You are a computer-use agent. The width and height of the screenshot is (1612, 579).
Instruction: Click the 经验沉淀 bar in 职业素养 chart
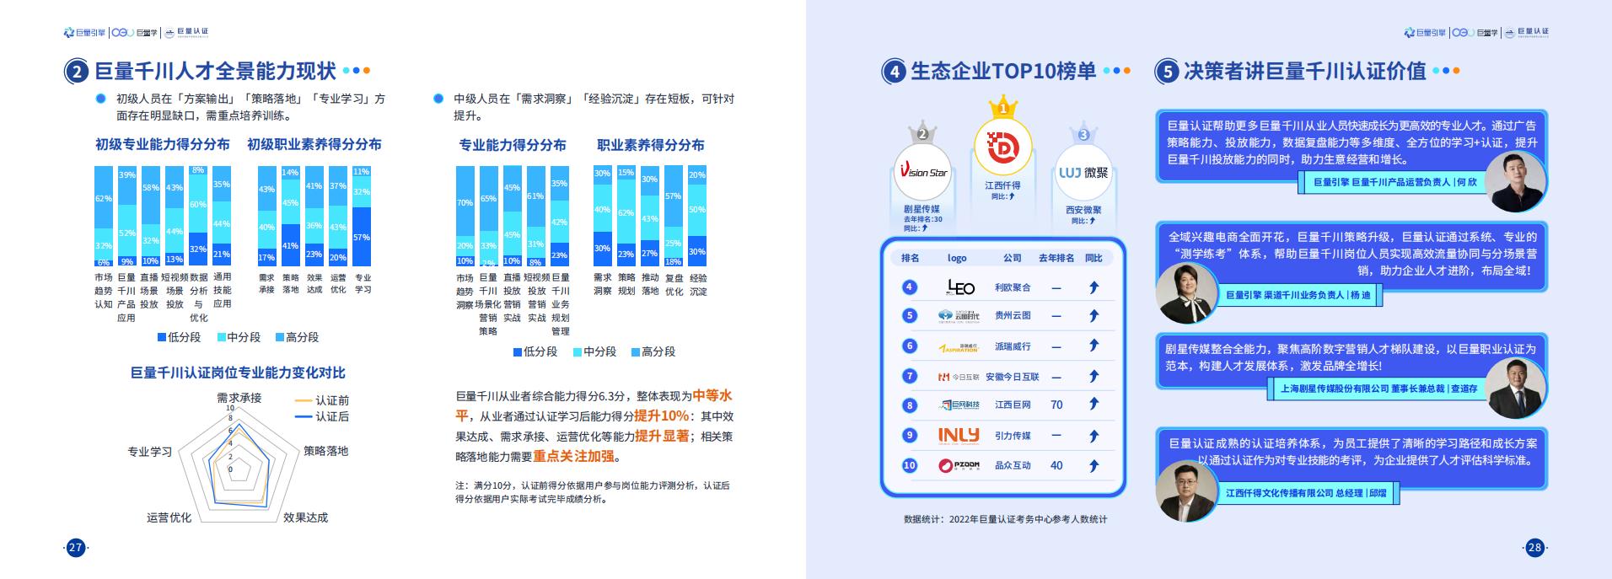coord(697,217)
